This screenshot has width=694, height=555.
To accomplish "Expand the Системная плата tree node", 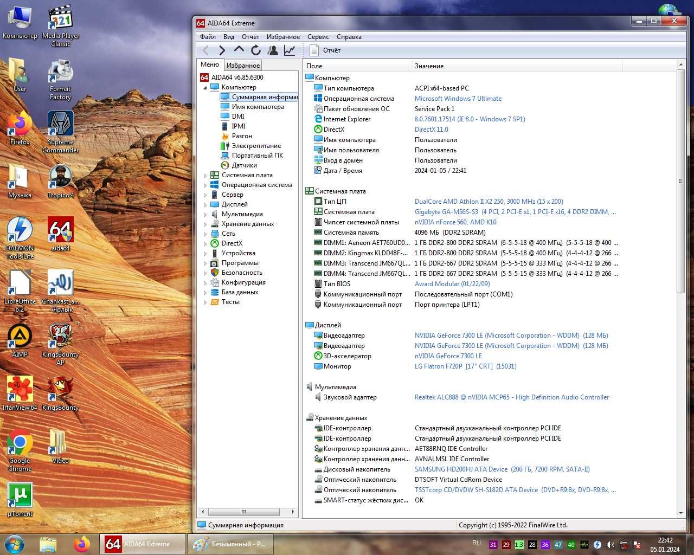I will [x=205, y=176].
